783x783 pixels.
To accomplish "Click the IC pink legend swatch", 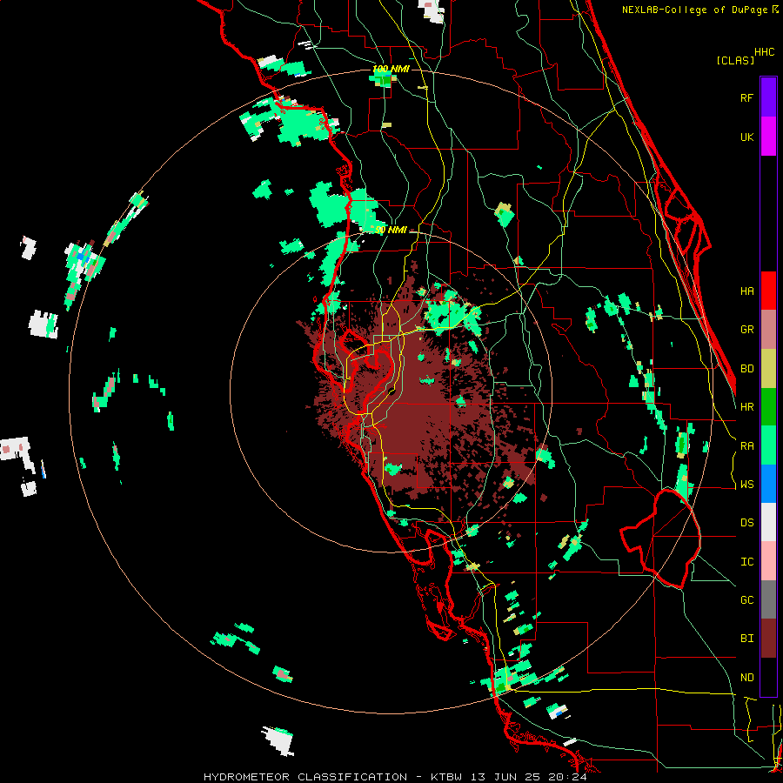I will pos(768,561).
